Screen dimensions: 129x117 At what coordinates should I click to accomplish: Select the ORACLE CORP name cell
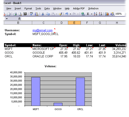pyautogui.click(x=44, y=56)
